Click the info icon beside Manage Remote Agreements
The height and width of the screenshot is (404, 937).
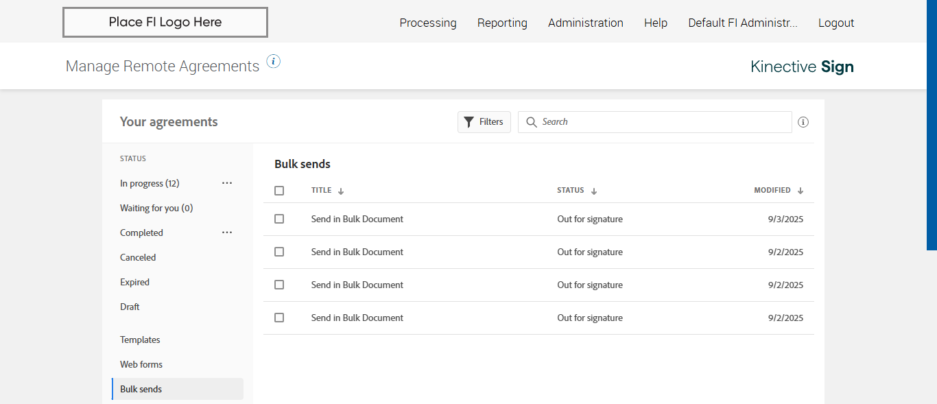click(274, 62)
